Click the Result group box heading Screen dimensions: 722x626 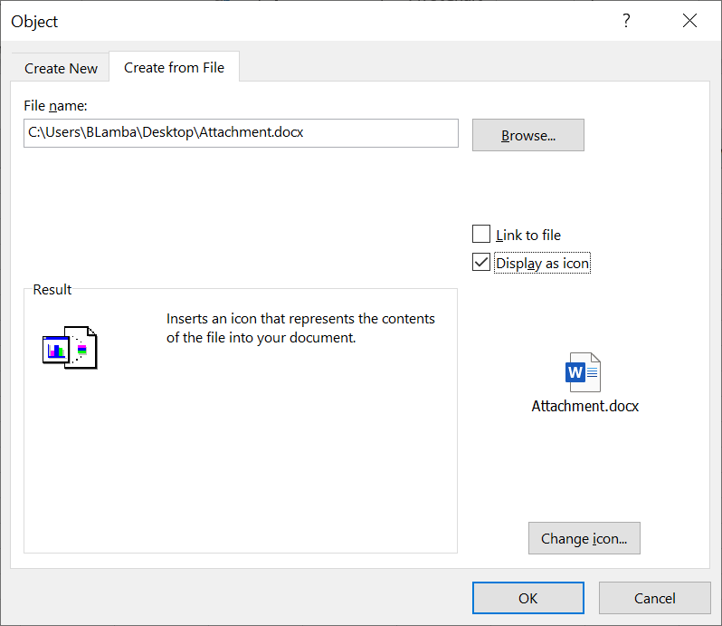pyautogui.click(x=52, y=290)
